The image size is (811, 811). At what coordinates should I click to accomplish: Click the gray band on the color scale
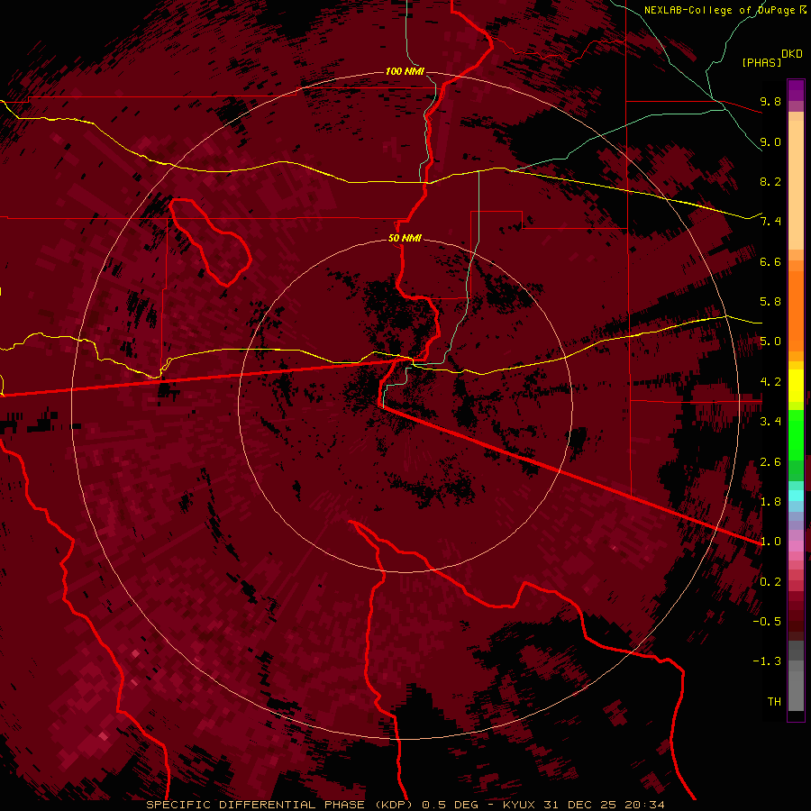[x=796, y=678]
